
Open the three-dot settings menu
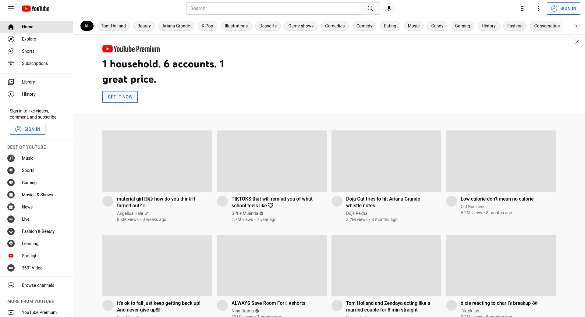[x=538, y=9]
